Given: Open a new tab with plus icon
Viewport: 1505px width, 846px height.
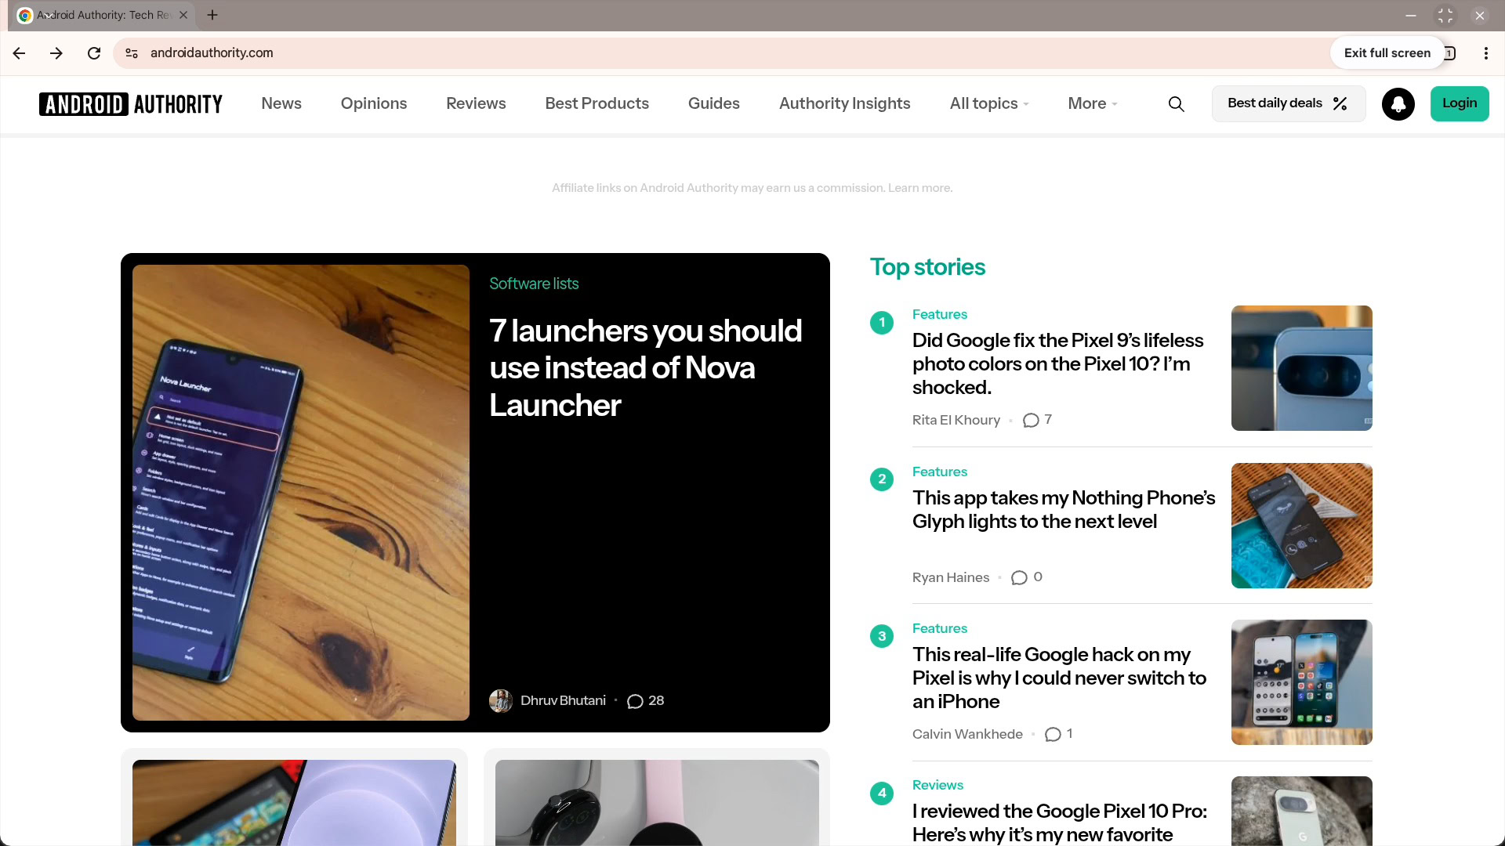Looking at the screenshot, I should [x=212, y=15].
